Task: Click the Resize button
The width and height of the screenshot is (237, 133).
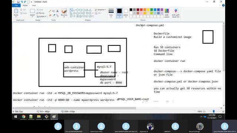Action: [x=40, y=13]
